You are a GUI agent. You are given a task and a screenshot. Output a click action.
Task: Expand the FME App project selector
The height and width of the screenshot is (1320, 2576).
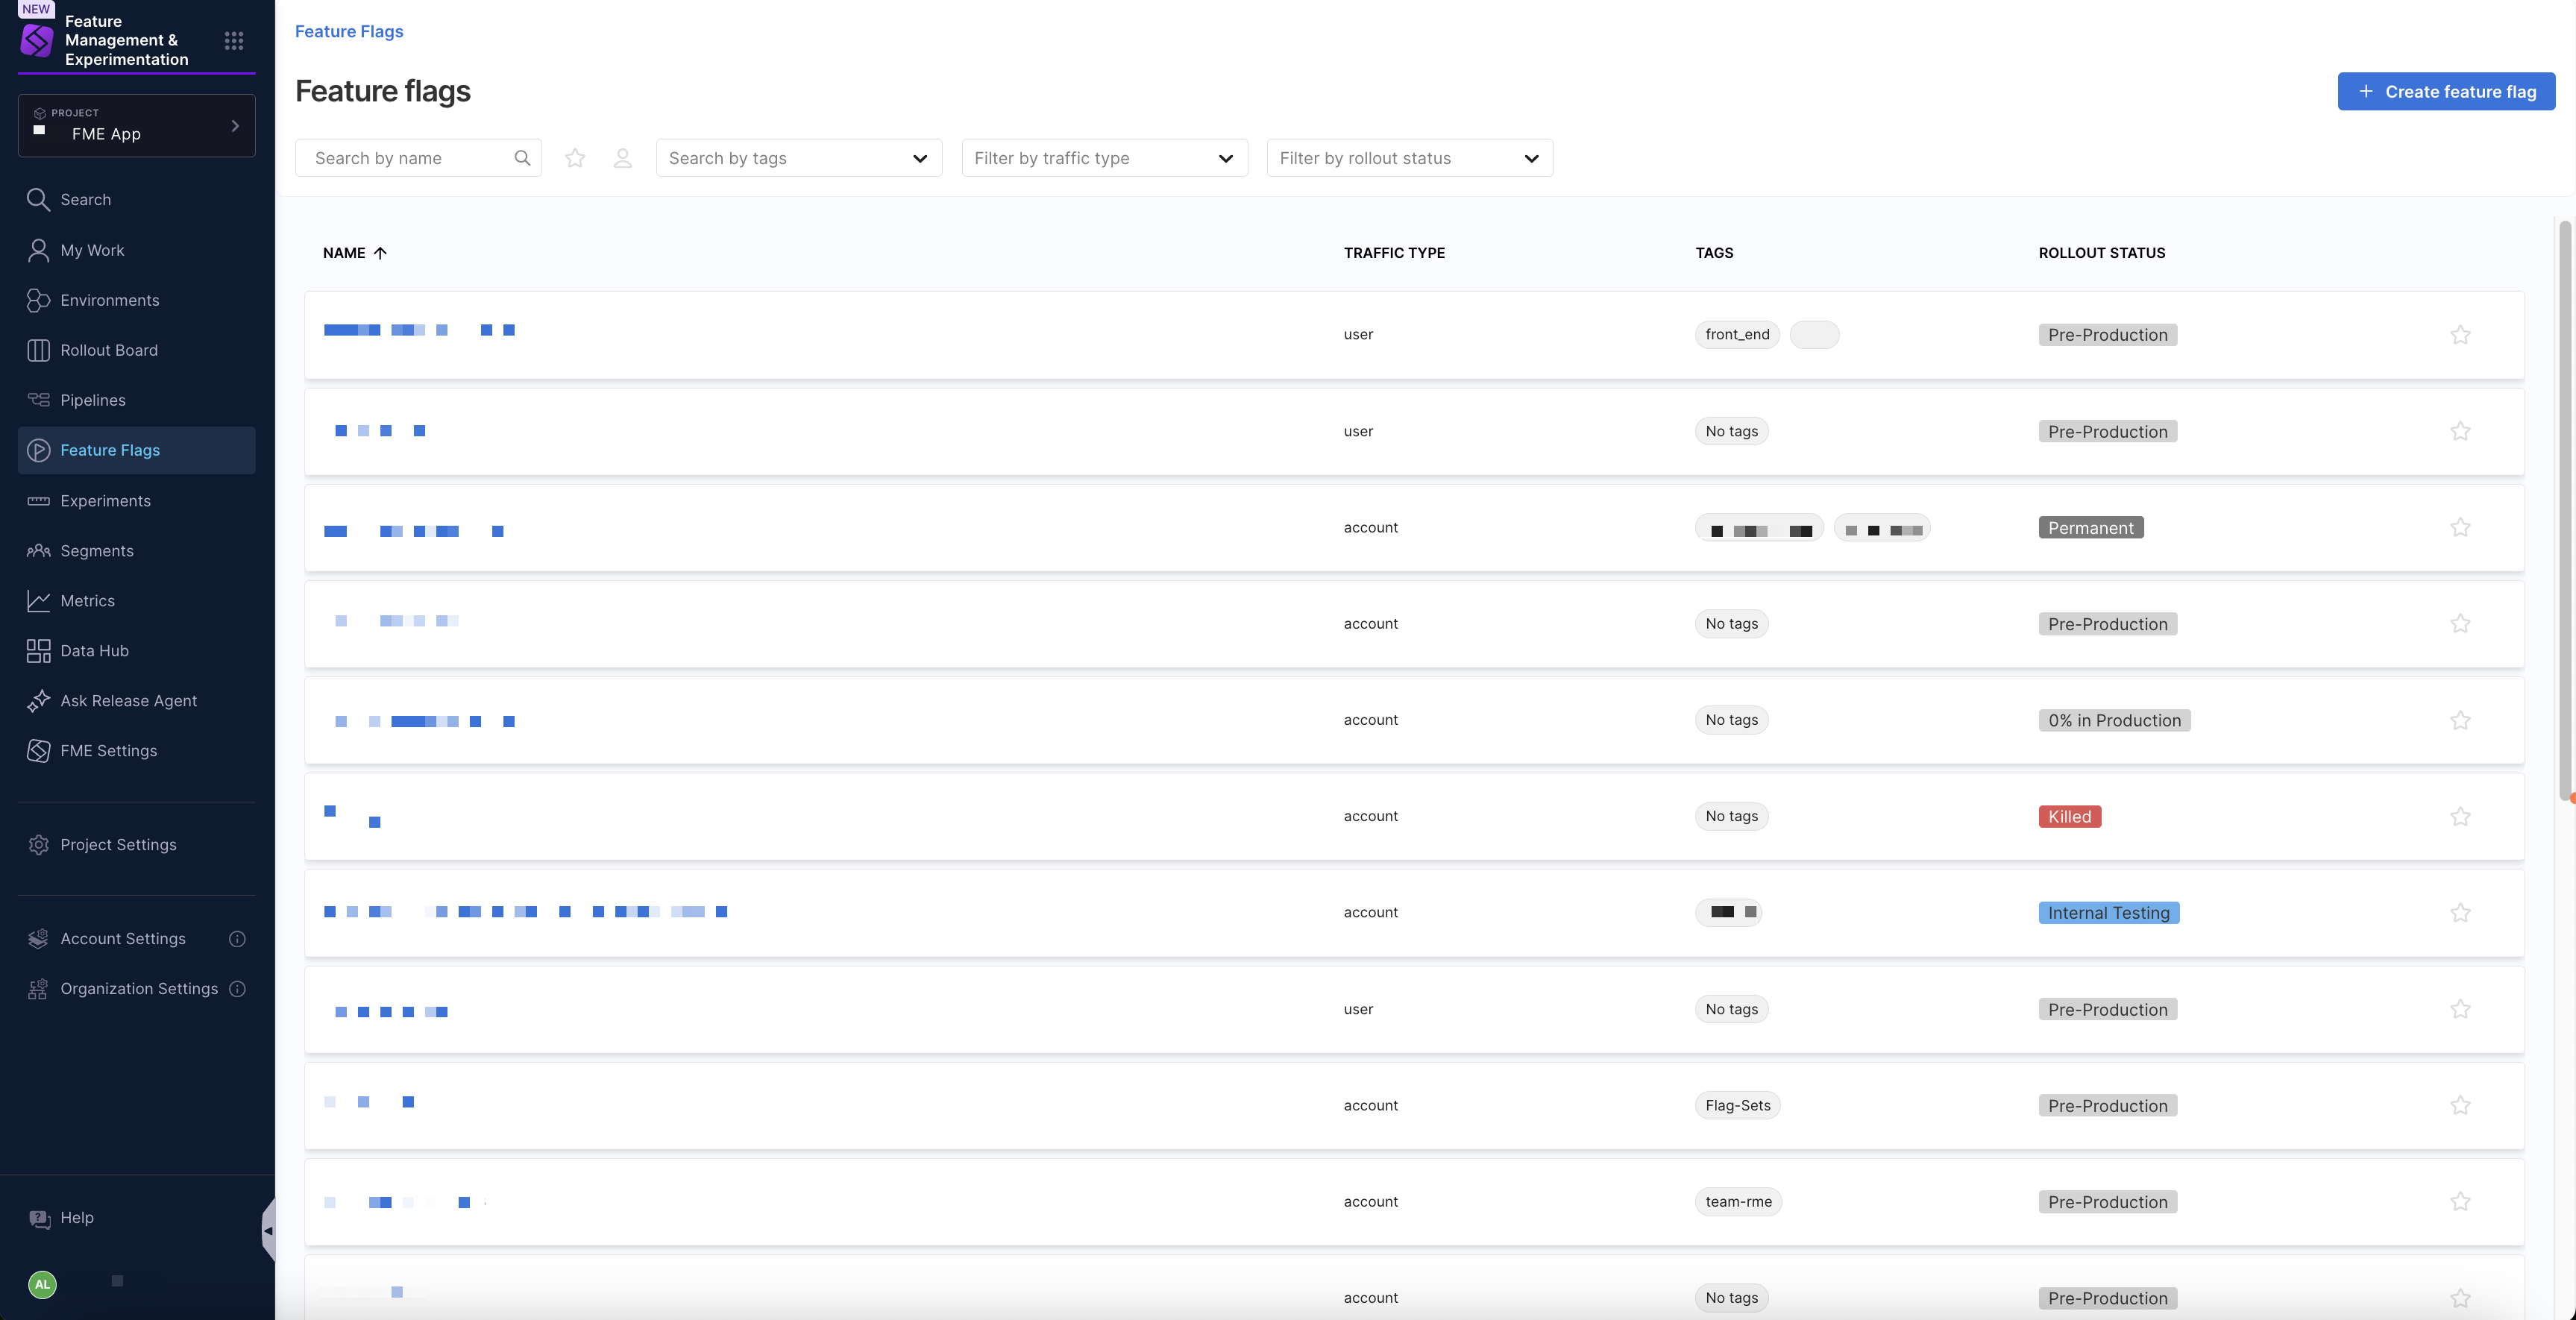click(x=137, y=126)
